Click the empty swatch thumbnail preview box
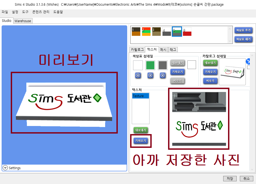The image size is (256, 184). coord(192,65)
